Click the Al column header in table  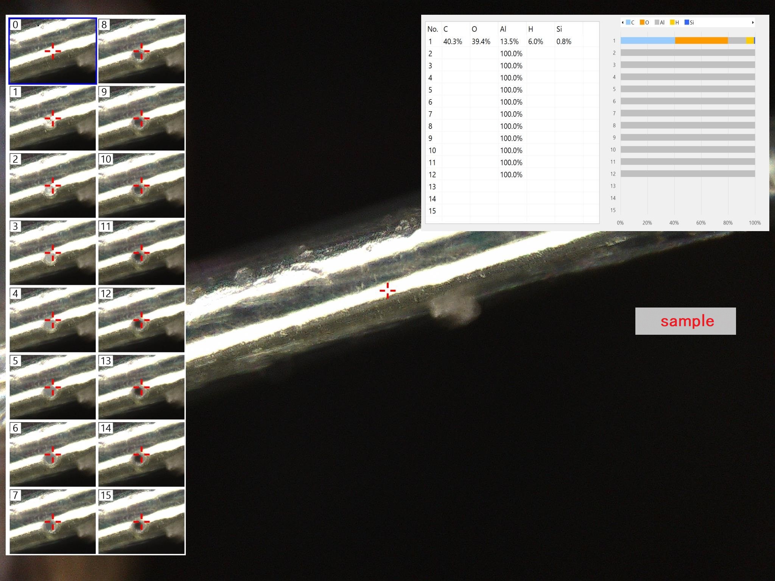tap(503, 29)
